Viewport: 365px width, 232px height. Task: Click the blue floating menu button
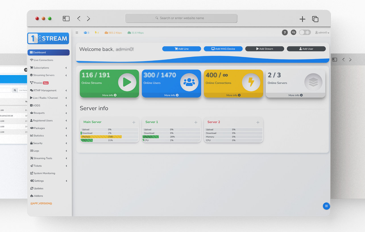pos(326,206)
